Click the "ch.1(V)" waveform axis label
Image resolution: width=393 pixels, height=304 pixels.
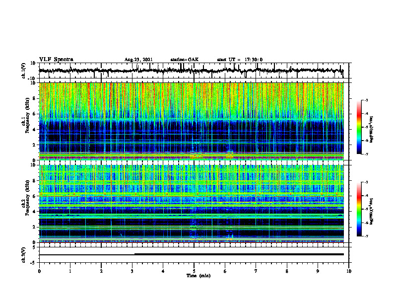coord(24,71)
